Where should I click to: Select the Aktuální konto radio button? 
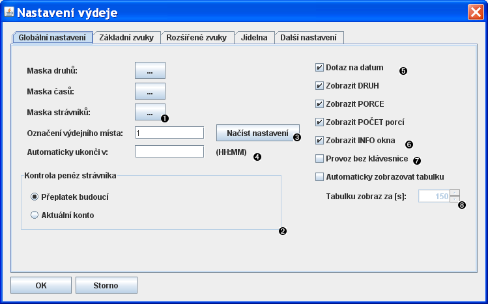[35, 214]
